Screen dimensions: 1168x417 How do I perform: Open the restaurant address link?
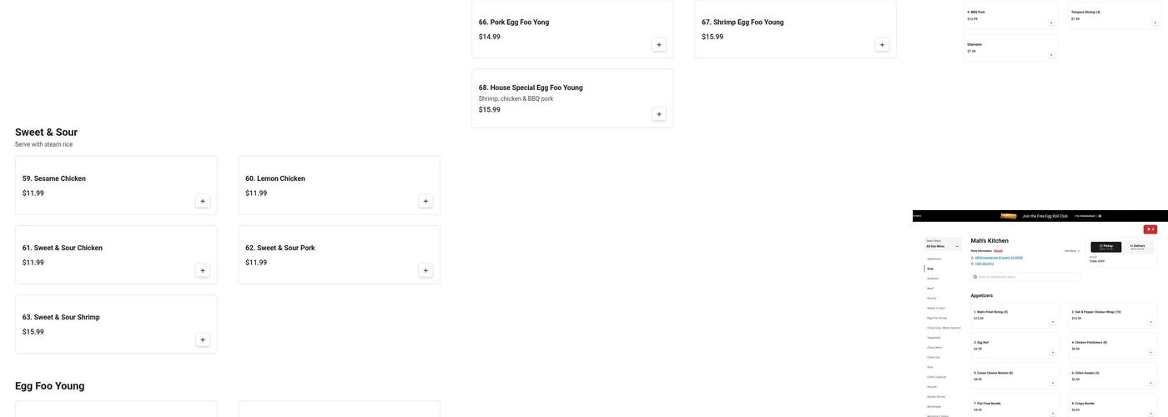point(999,258)
